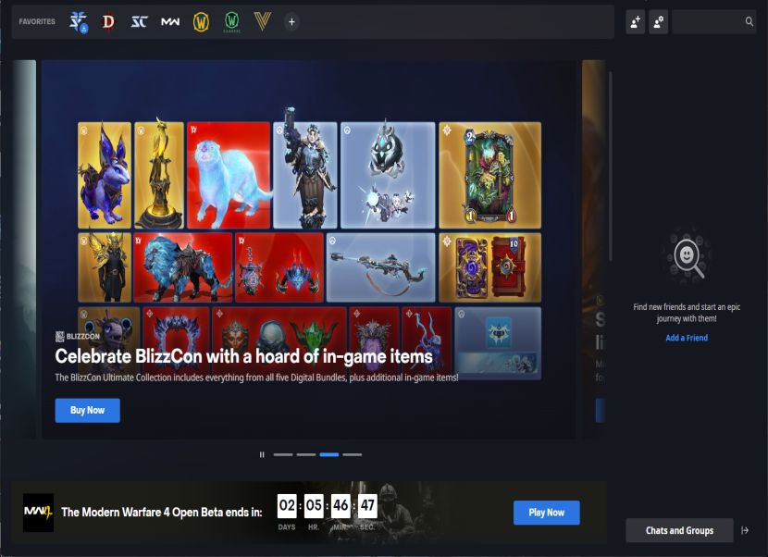Open World of Warcraft gold icon
The width and height of the screenshot is (768, 557).
[201, 21]
